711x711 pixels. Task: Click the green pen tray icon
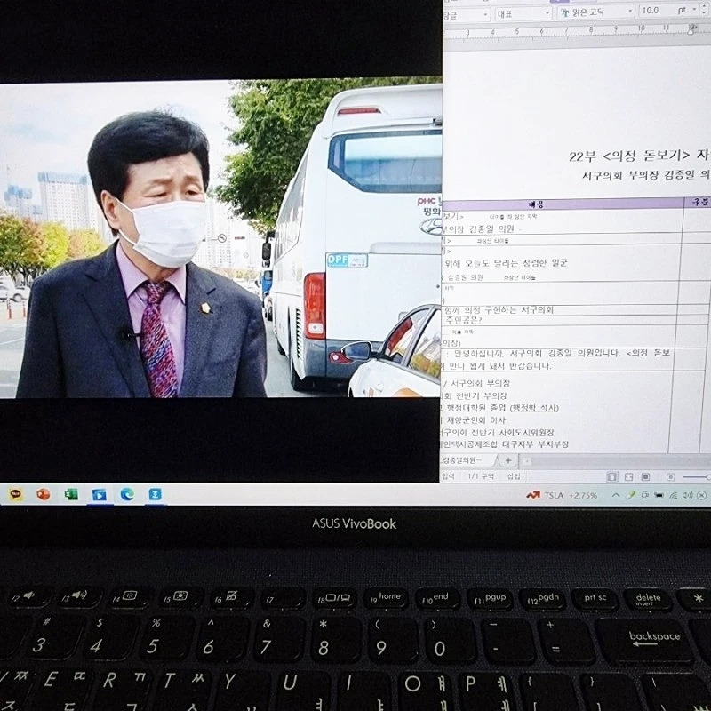630,495
